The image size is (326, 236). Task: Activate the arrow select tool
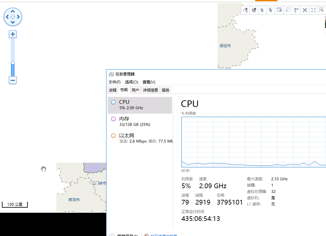click(262, 10)
